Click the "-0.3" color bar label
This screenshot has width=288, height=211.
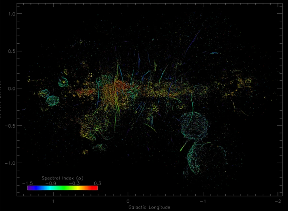(x=74, y=183)
